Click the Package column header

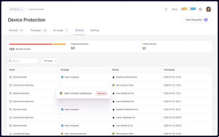click(65, 70)
